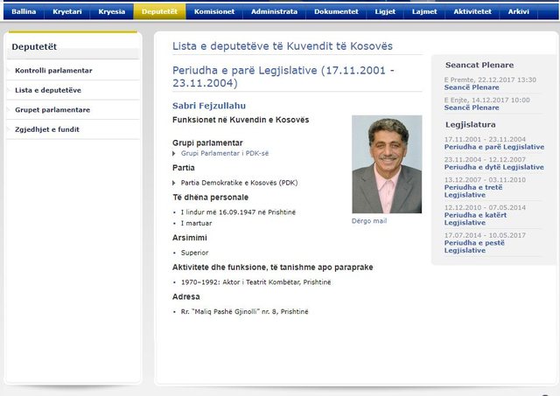Screen dimensions: 560x396
Task: Open the Administrata menu tab
Action: tap(273, 11)
